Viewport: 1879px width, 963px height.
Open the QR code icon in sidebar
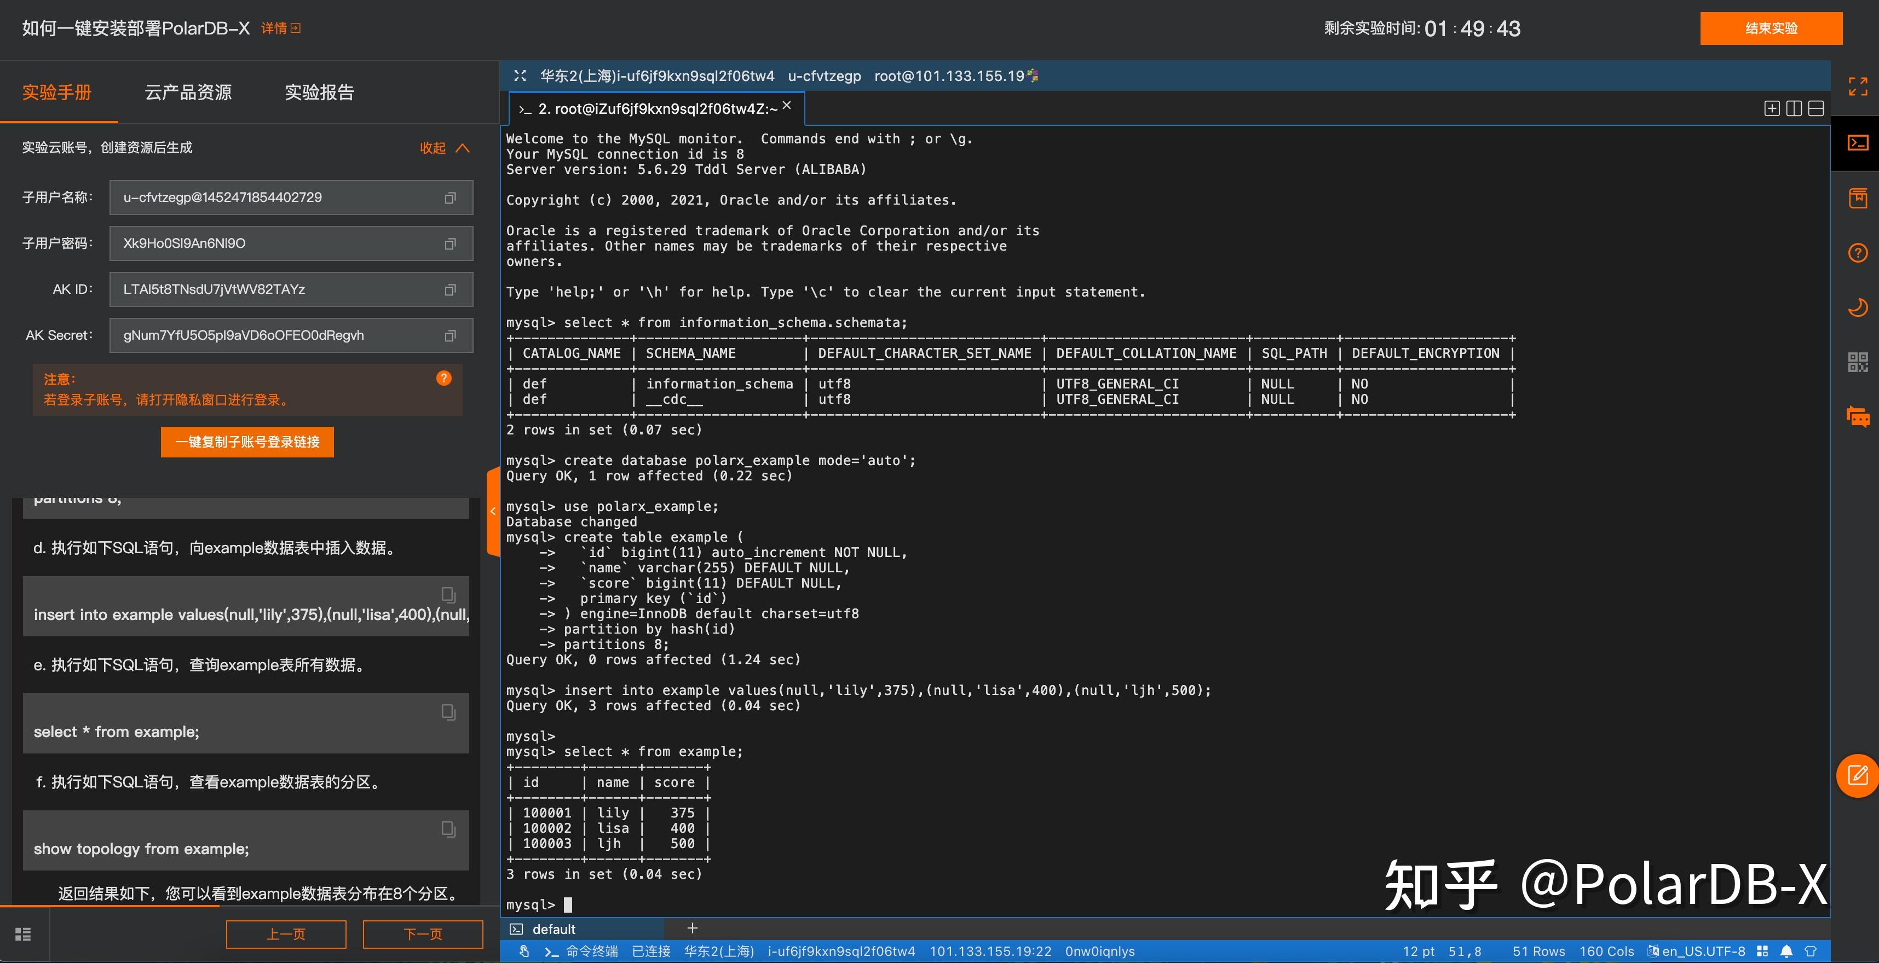coord(1857,362)
